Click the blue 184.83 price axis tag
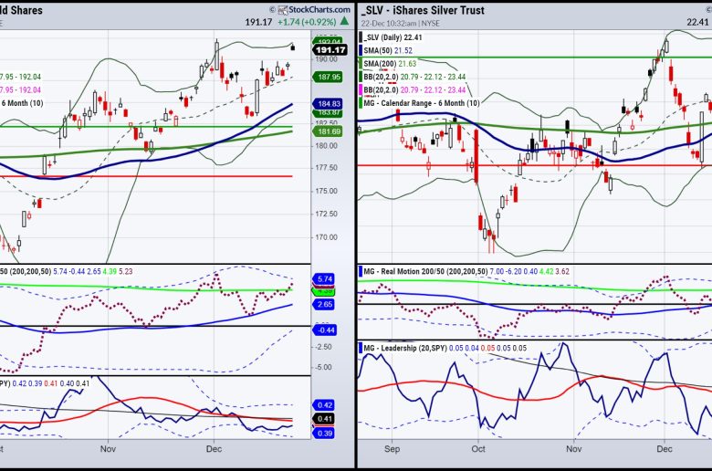The height and width of the screenshot is (471, 712). 330,104
